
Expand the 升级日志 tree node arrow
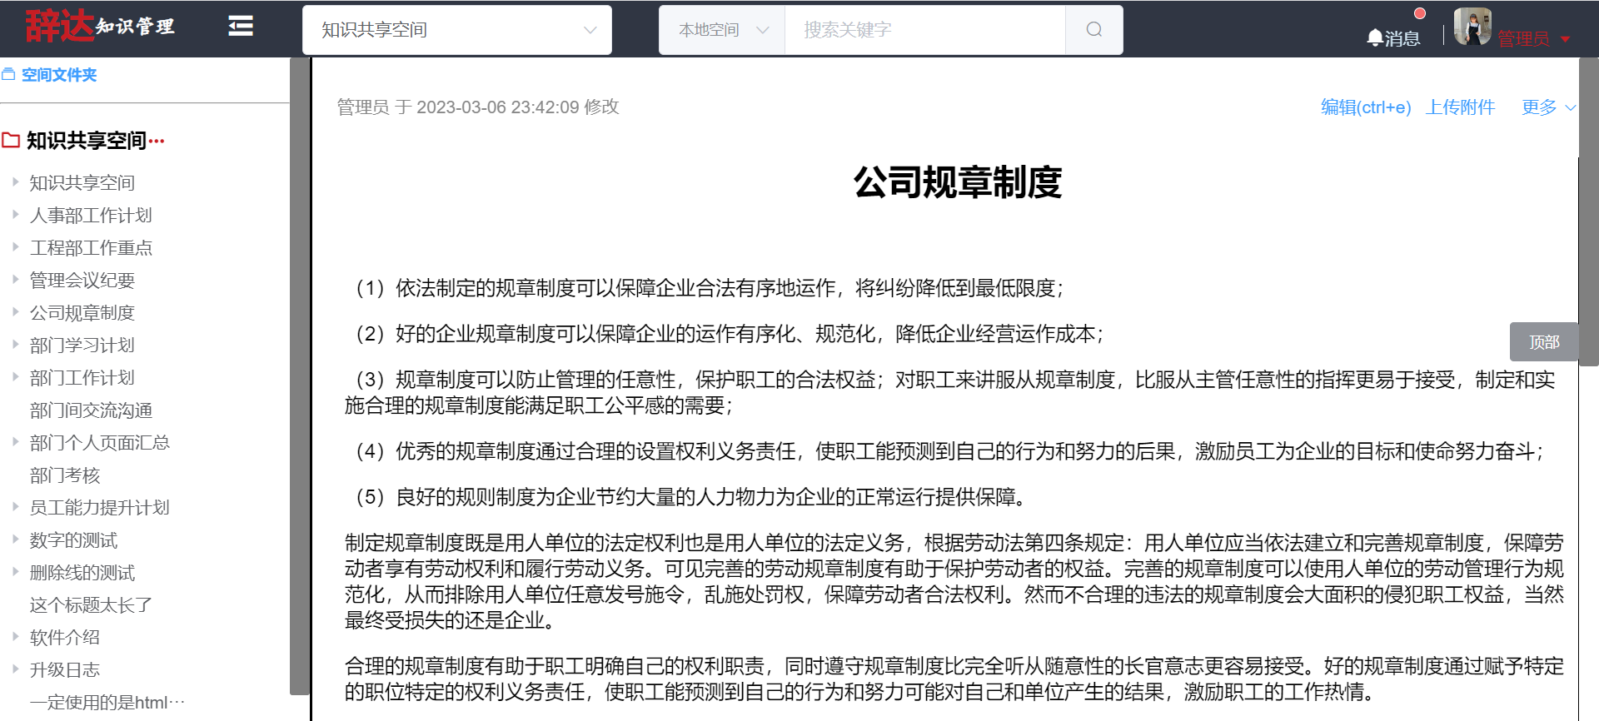15,669
